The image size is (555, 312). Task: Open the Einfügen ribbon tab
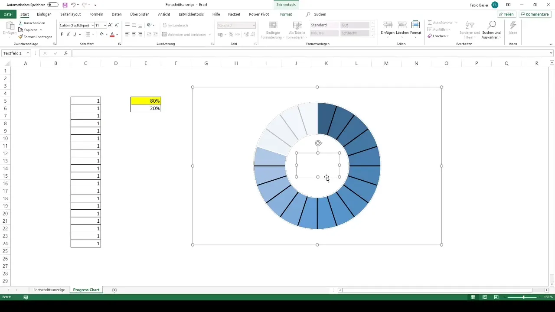[44, 14]
